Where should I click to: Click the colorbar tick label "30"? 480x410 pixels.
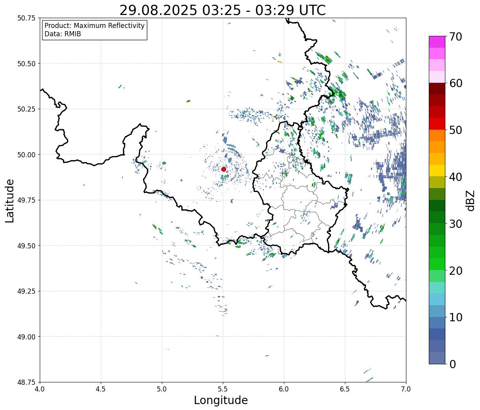(x=456, y=224)
